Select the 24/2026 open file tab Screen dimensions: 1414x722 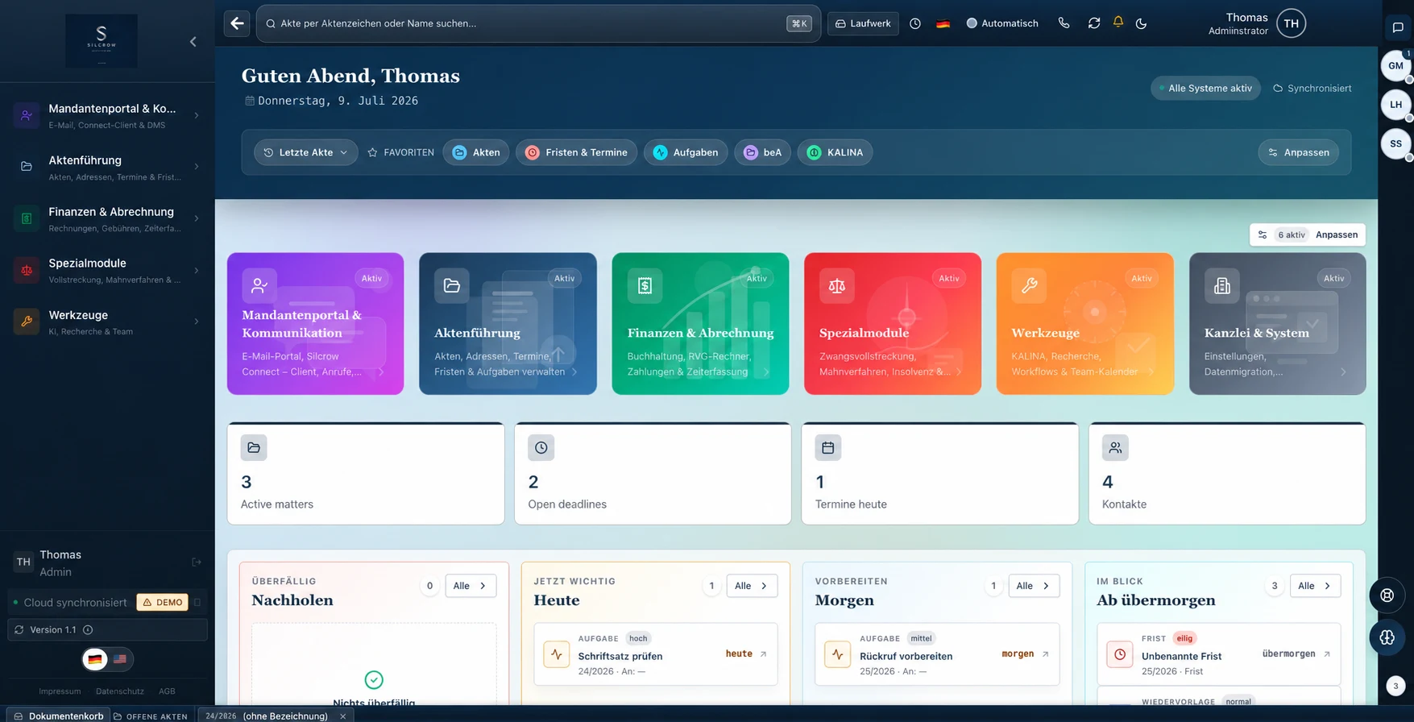pyautogui.click(x=267, y=716)
